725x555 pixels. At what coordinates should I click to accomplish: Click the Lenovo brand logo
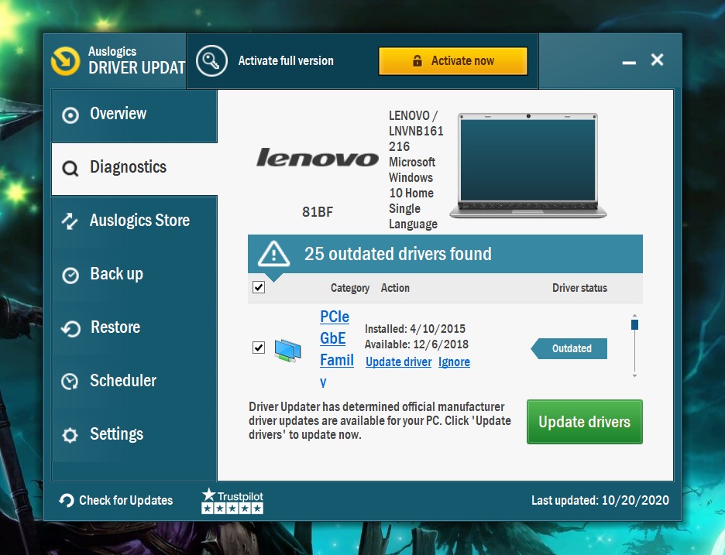pyautogui.click(x=318, y=158)
